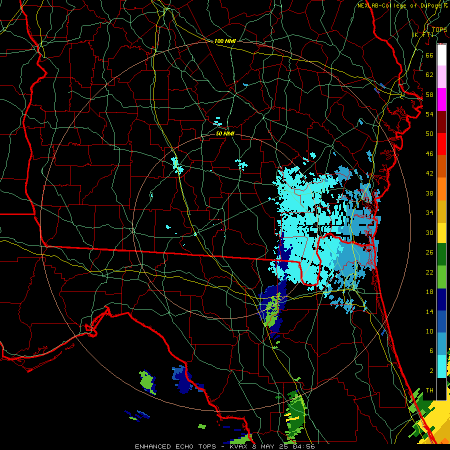450x450 pixels.
Task: Click the legend value '38'
Action: point(429,193)
